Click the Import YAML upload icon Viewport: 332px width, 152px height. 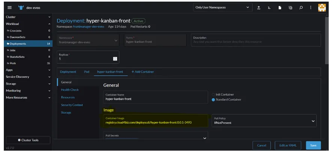click(259, 7)
